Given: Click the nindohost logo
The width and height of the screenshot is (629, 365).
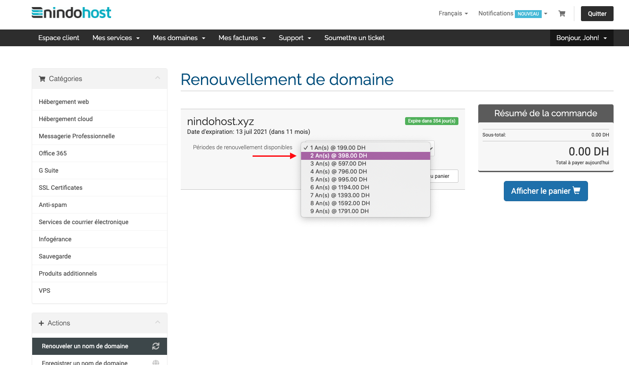Looking at the screenshot, I should 71,12.
